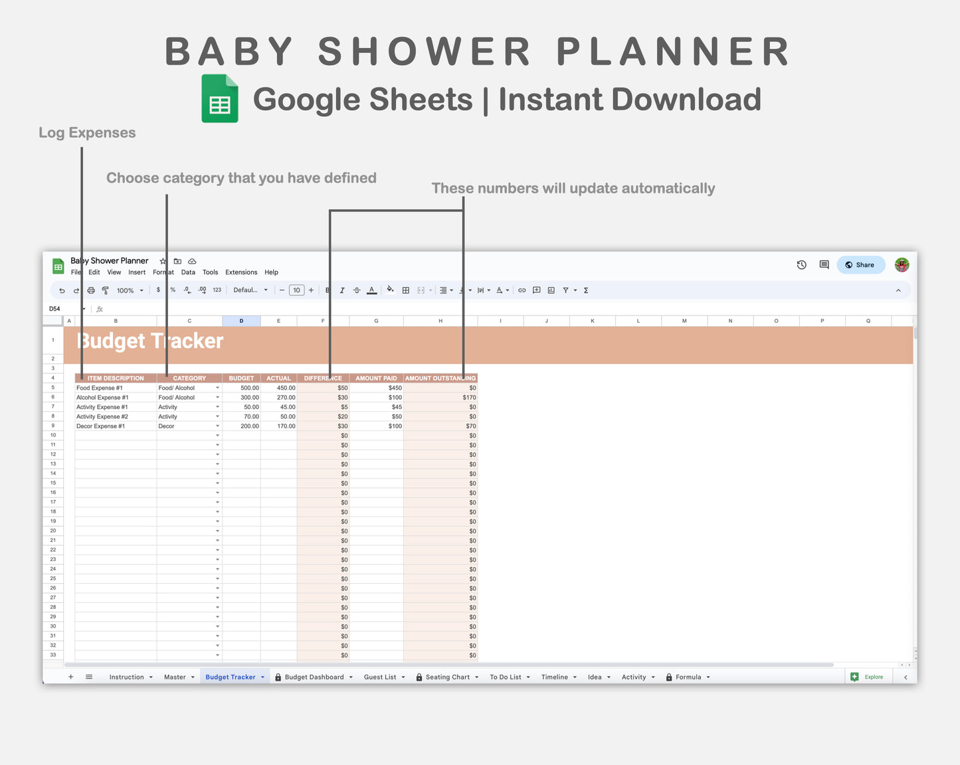
Task: Click the Explore button
Action: [x=868, y=677]
